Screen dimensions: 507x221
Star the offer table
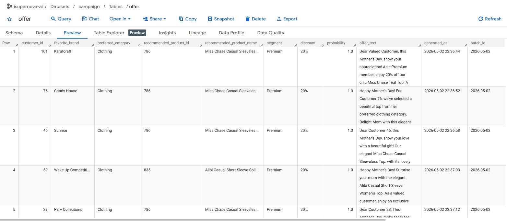click(x=9, y=19)
